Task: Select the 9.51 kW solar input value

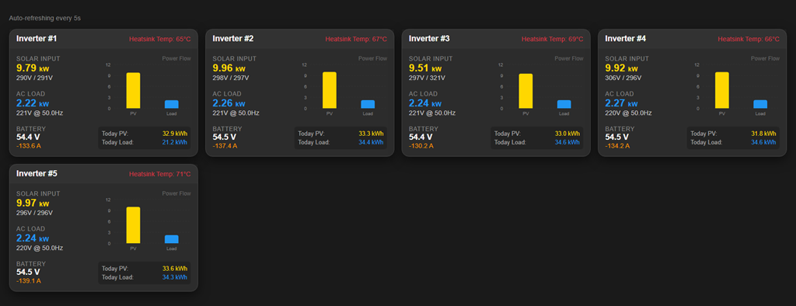Action: tap(425, 68)
